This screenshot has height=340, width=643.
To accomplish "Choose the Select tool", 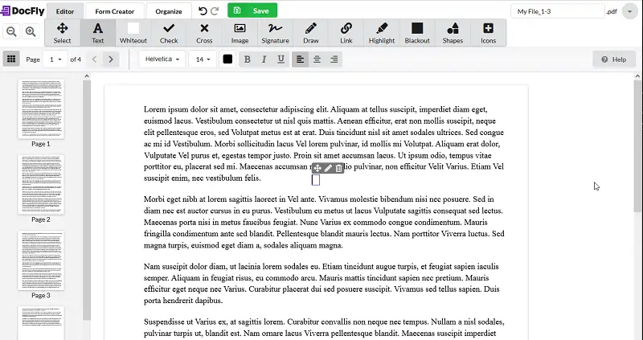I will click(63, 33).
